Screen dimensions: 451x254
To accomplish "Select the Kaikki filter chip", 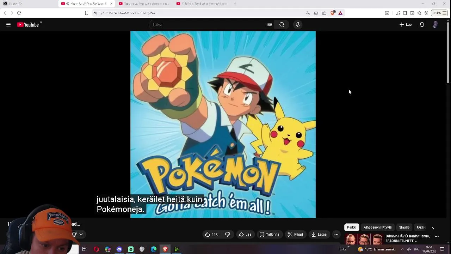I will pos(352,228).
